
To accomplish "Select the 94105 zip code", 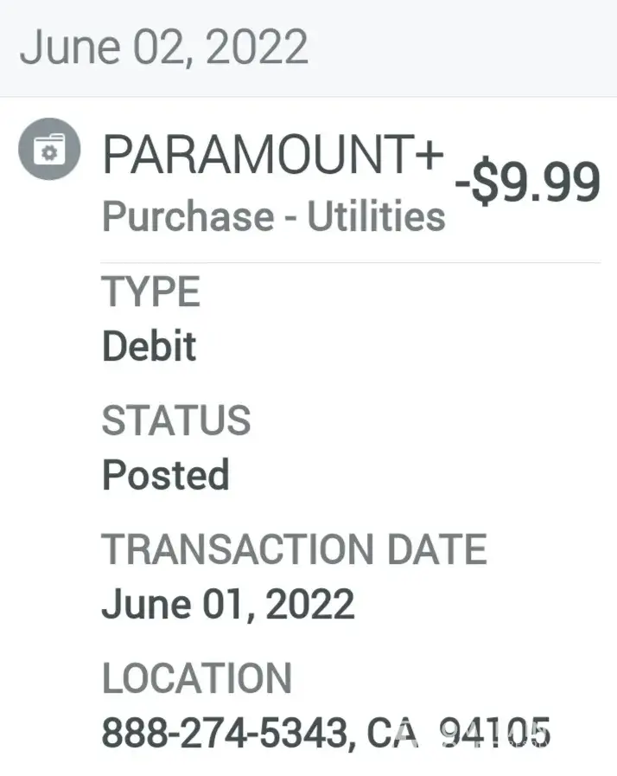I will click(494, 734).
